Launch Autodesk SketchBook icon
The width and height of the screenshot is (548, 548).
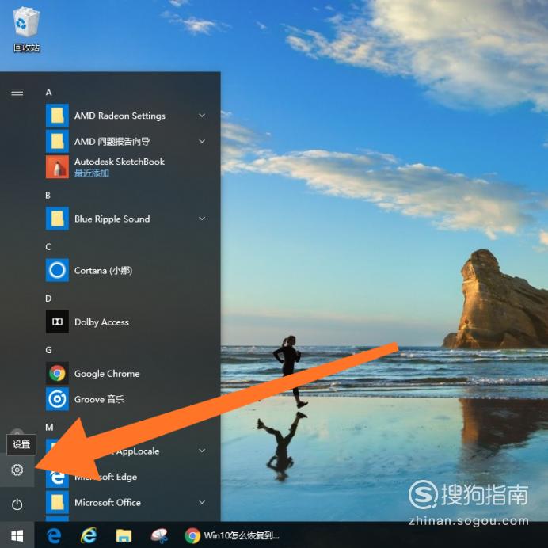[57, 167]
